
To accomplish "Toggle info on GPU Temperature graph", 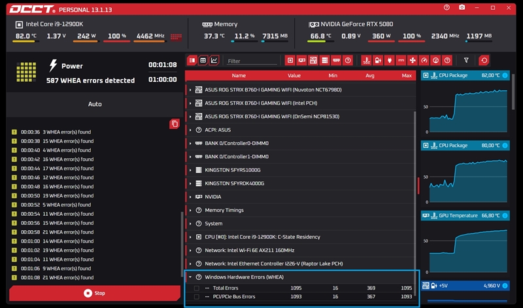I will tap(505, 216).
